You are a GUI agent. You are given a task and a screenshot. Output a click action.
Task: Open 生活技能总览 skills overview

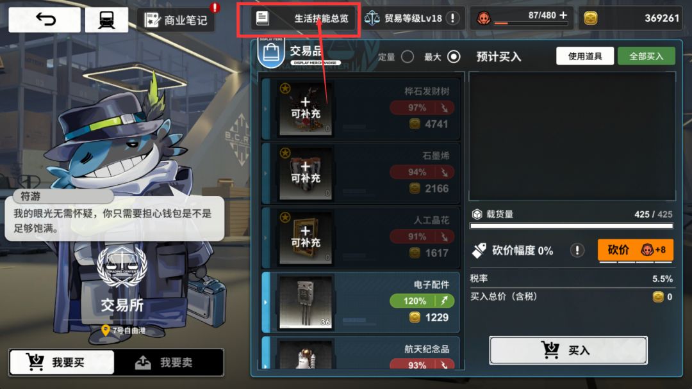[302, 19]
